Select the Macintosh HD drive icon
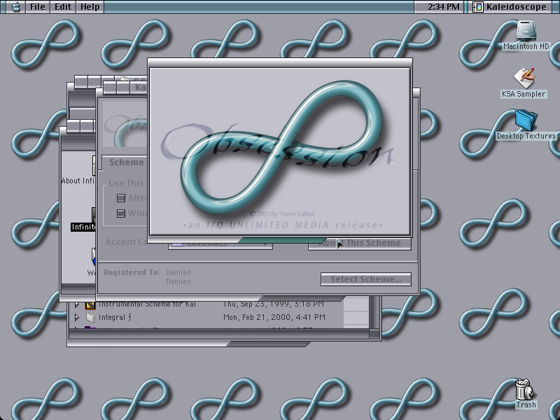The height and width of the screenshot is (420, 560). pyautogui.click(x=526, y=30)
